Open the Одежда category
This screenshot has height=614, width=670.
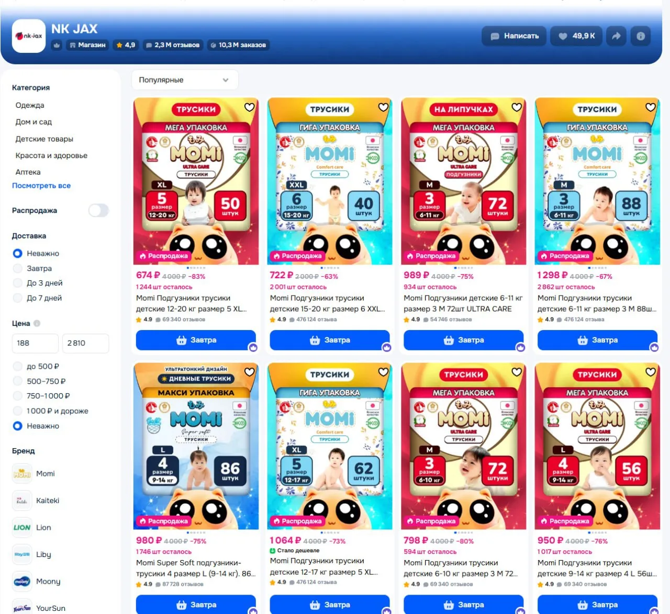(30, 105)
